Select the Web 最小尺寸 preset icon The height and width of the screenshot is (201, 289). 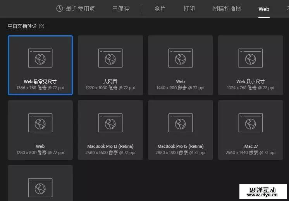coord(251,58)
